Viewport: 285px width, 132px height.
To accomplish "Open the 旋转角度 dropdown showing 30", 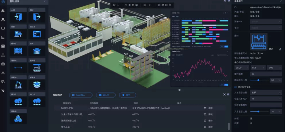I will click(266, 74).
